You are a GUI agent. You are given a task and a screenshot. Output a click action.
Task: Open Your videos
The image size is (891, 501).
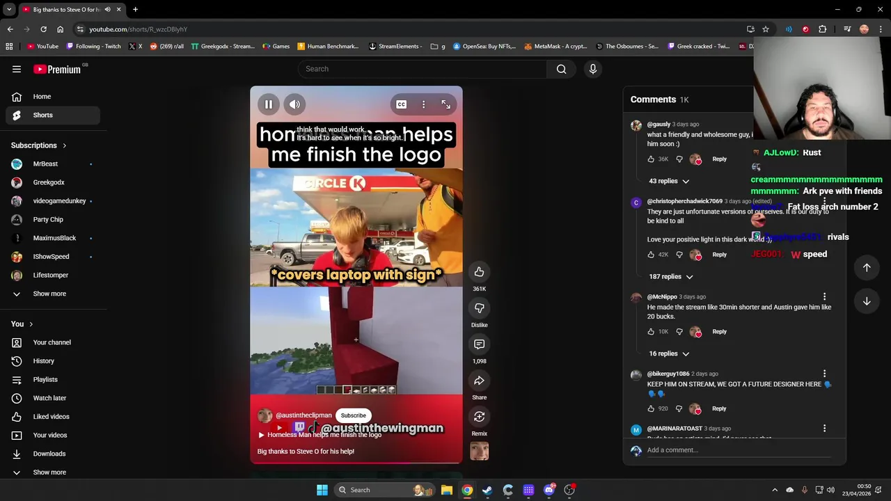(x=53, y=435)
